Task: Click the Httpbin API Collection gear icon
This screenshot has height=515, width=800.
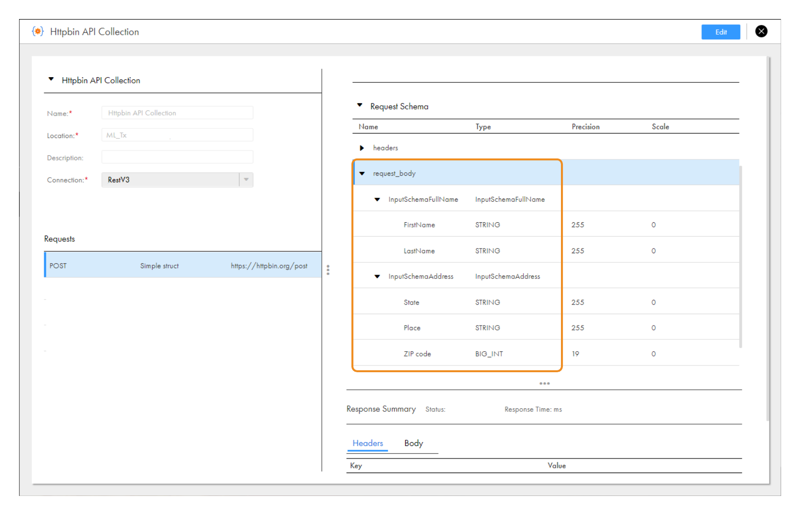Action: point(38,31)
